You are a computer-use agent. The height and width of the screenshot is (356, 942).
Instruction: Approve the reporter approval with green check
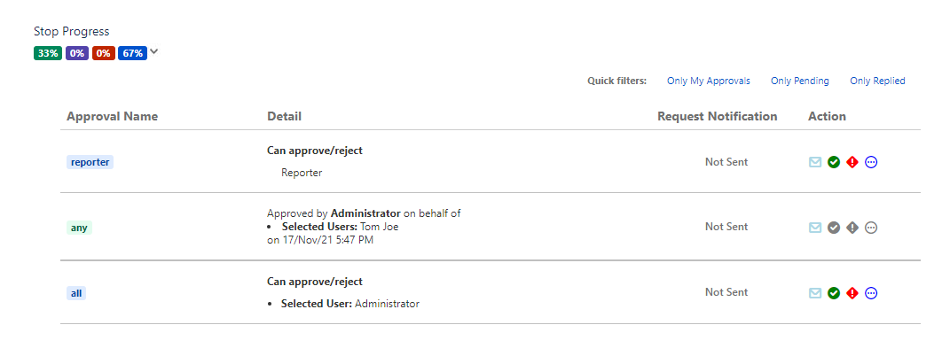[x=834, y=162]
